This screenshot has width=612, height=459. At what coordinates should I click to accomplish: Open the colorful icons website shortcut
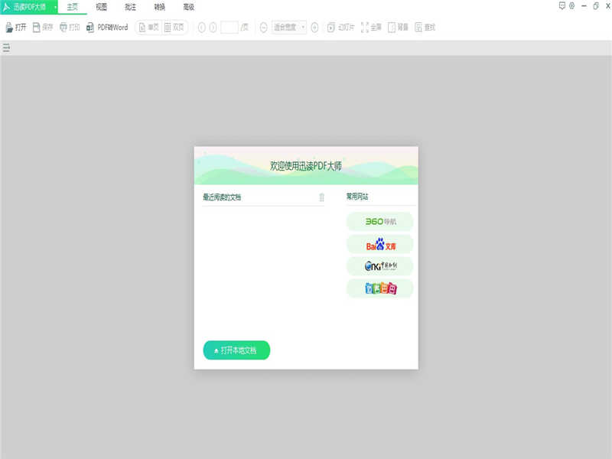coord(379,288)
